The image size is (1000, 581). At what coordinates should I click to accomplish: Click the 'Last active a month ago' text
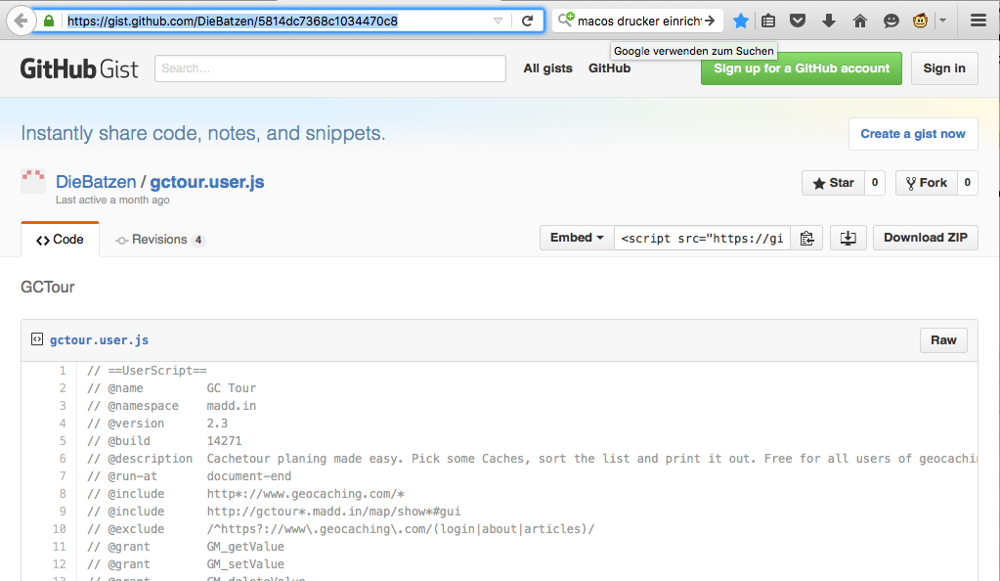[x=112, y=200]
